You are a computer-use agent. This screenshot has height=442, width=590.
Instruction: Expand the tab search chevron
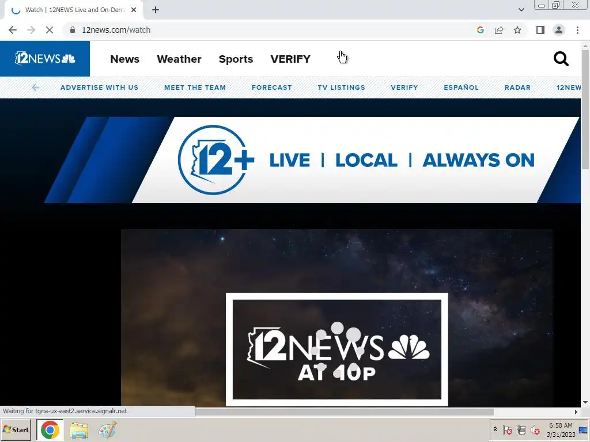pyautogui.click(x=521, y=10)
